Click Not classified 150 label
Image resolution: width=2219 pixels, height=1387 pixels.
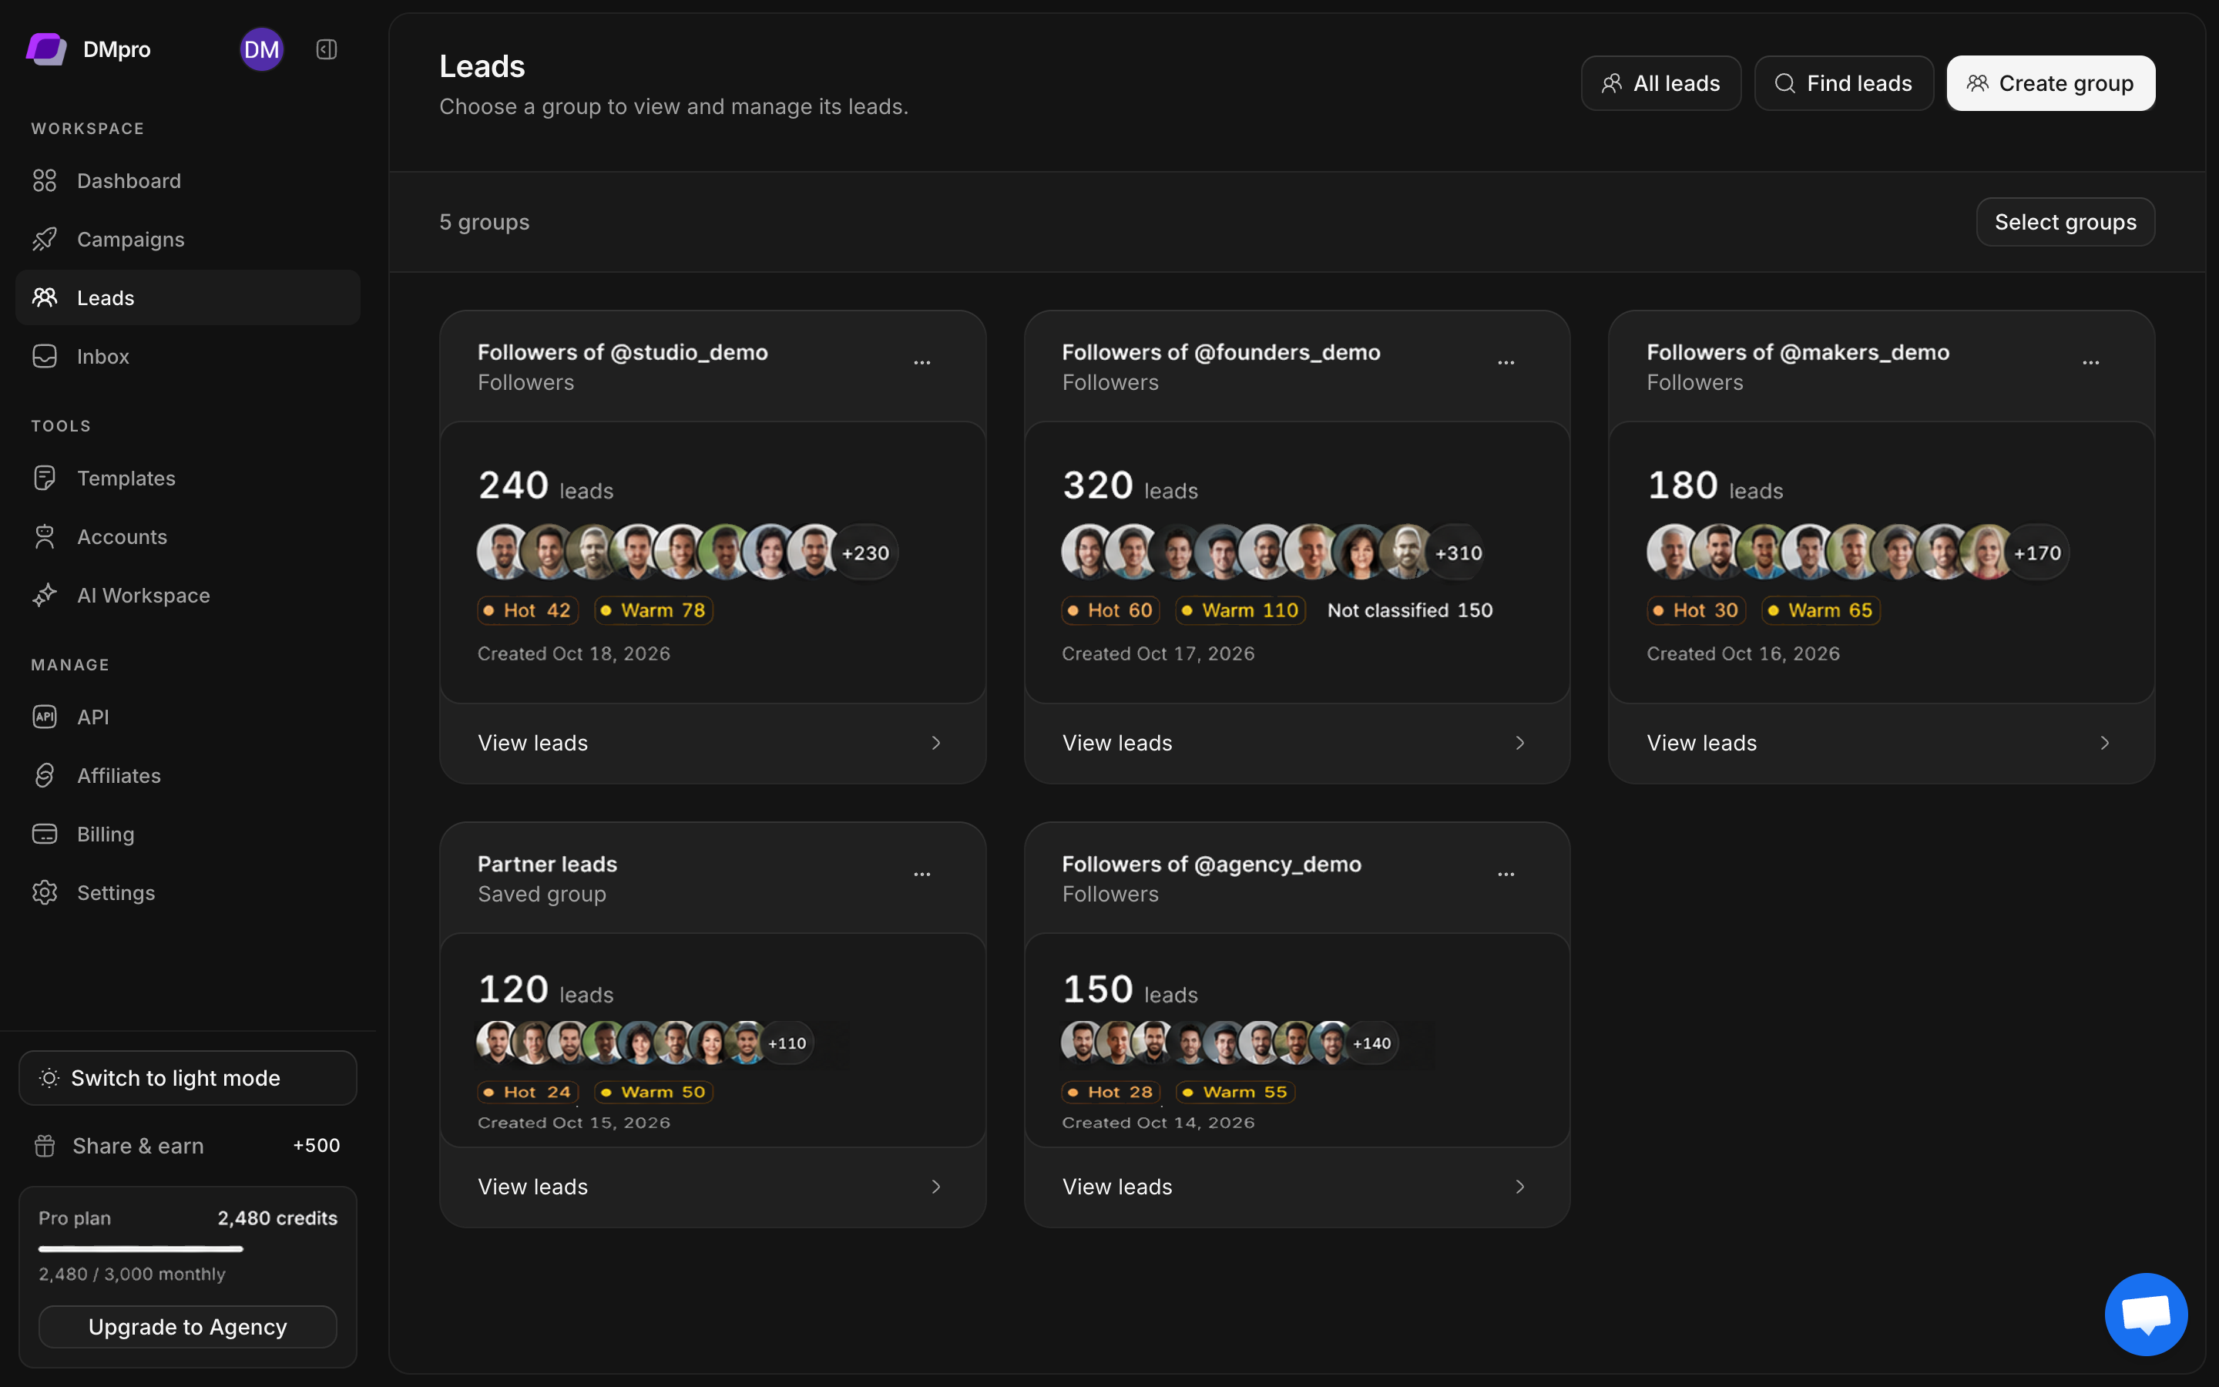click(1410, 610)
